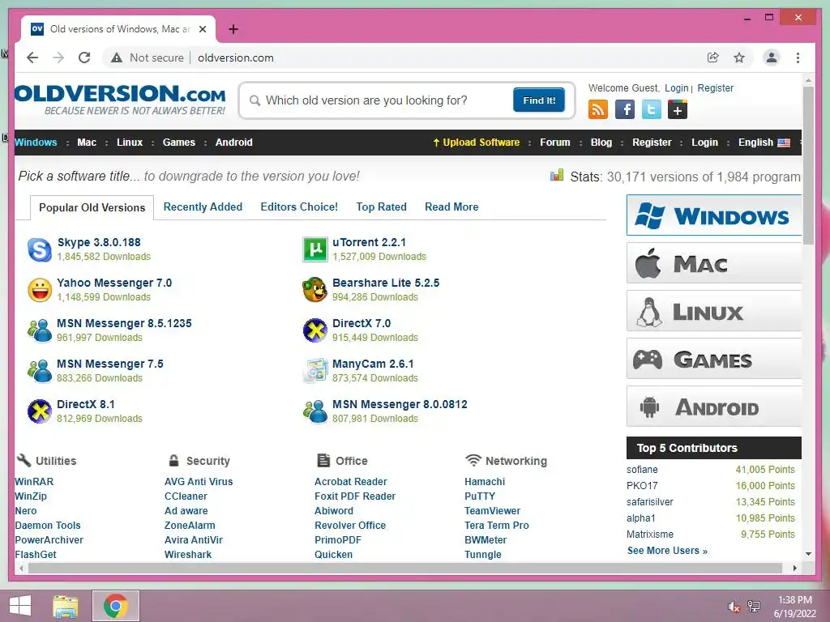Click the Bearshare Lite bear icon
This screenshot has width=830, height=622.
tap(315, 290)
